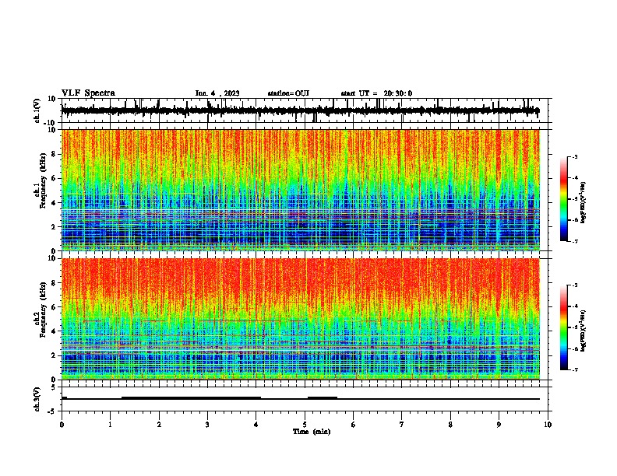This screenshot has width=617, height=476.
Task: Click the time axis tick label "0"
Action: tap(62, 424)
